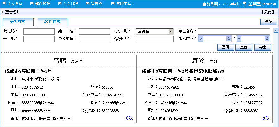The image size is (279, 127).
Task: Click the phone 0280-88888888
Action: [34, 95]
